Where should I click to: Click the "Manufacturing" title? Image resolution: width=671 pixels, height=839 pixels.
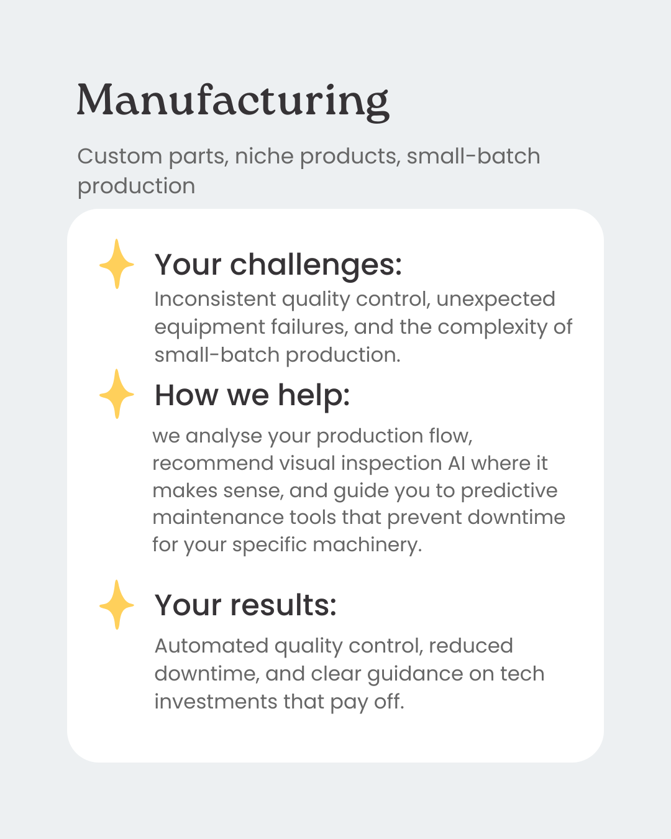pos(233,101)
